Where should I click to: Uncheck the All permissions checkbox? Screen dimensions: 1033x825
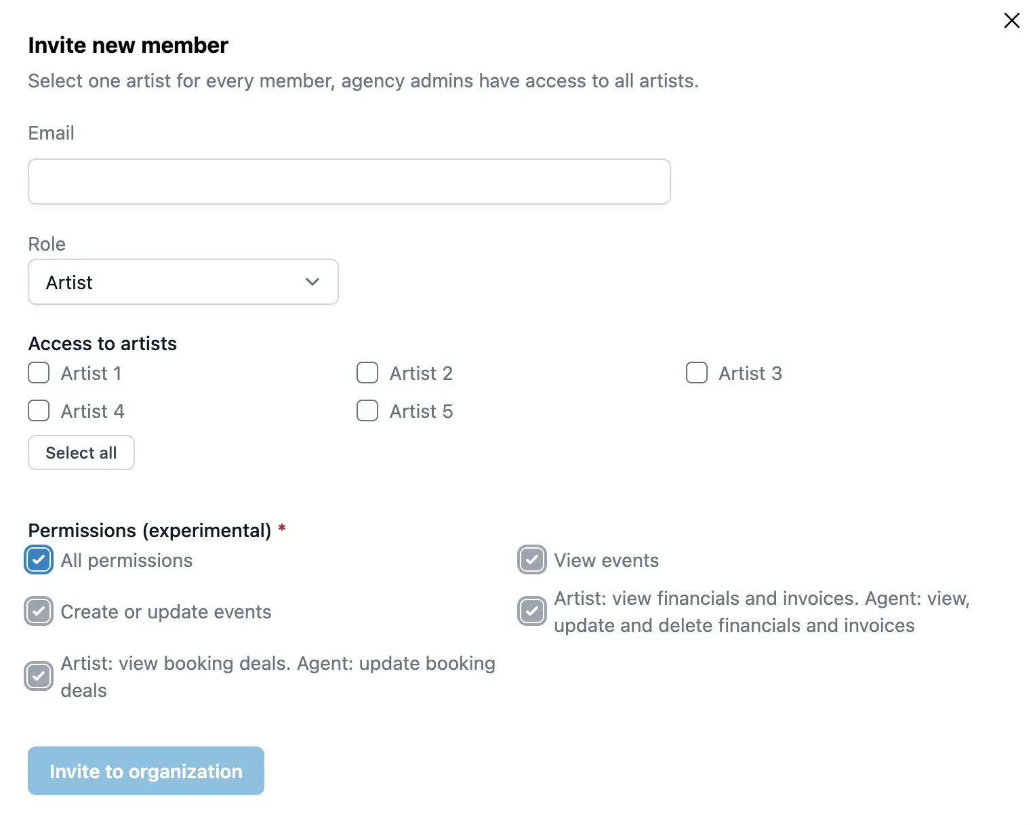(39, 559)
